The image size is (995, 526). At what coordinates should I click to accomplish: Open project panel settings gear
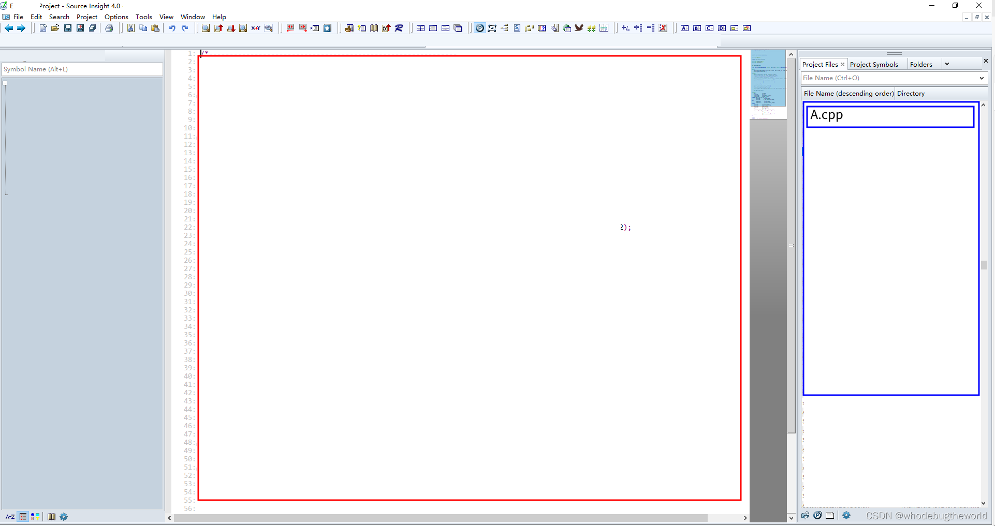point(846,515)
